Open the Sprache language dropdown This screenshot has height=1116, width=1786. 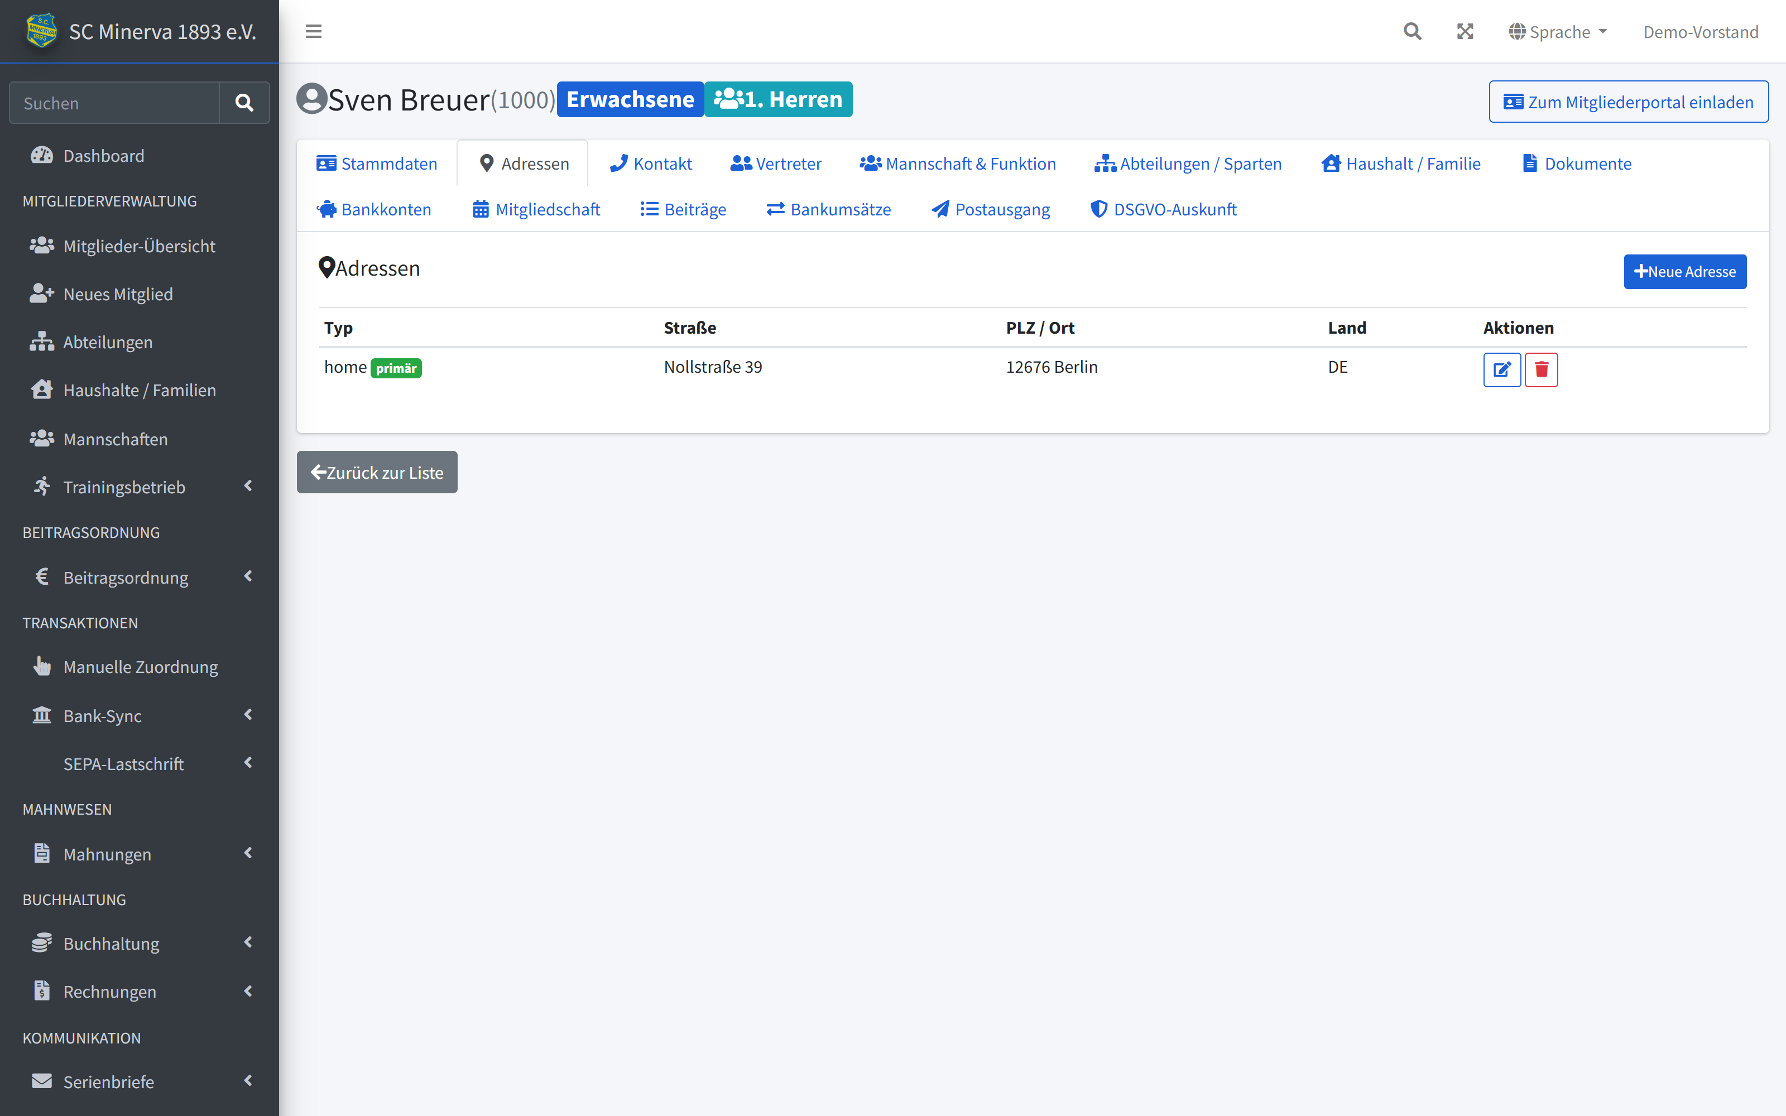pos(1557,32)
